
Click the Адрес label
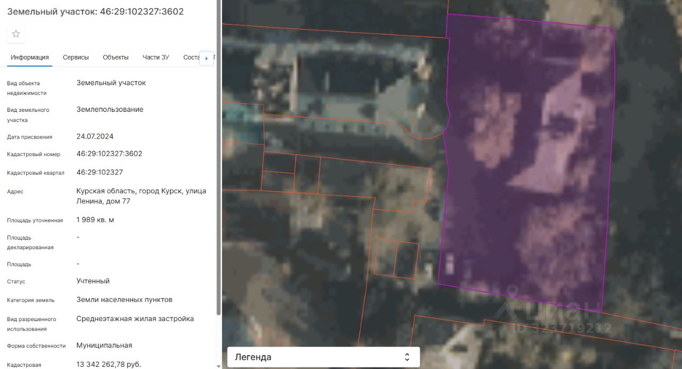coord(15,192)
